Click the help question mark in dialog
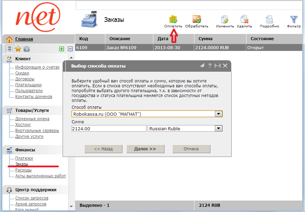 210,66
